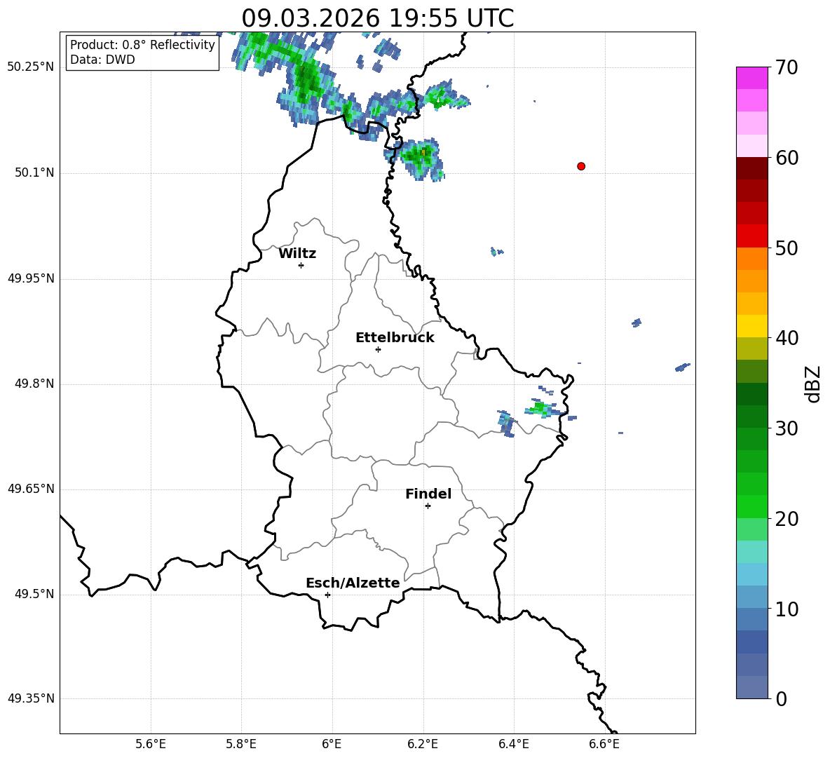Click the green radar echo near the eastern Luxembourg border
Screen dimensions: 830x758
point(541,409)
